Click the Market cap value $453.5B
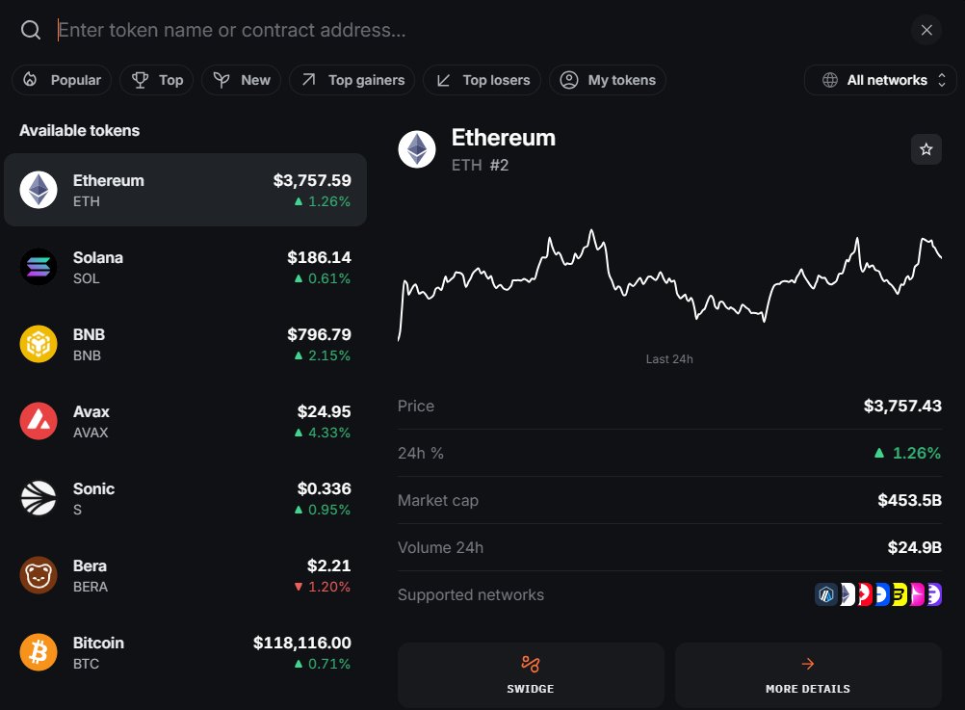The width and height of the screenshot is (965, 710). 909,500
